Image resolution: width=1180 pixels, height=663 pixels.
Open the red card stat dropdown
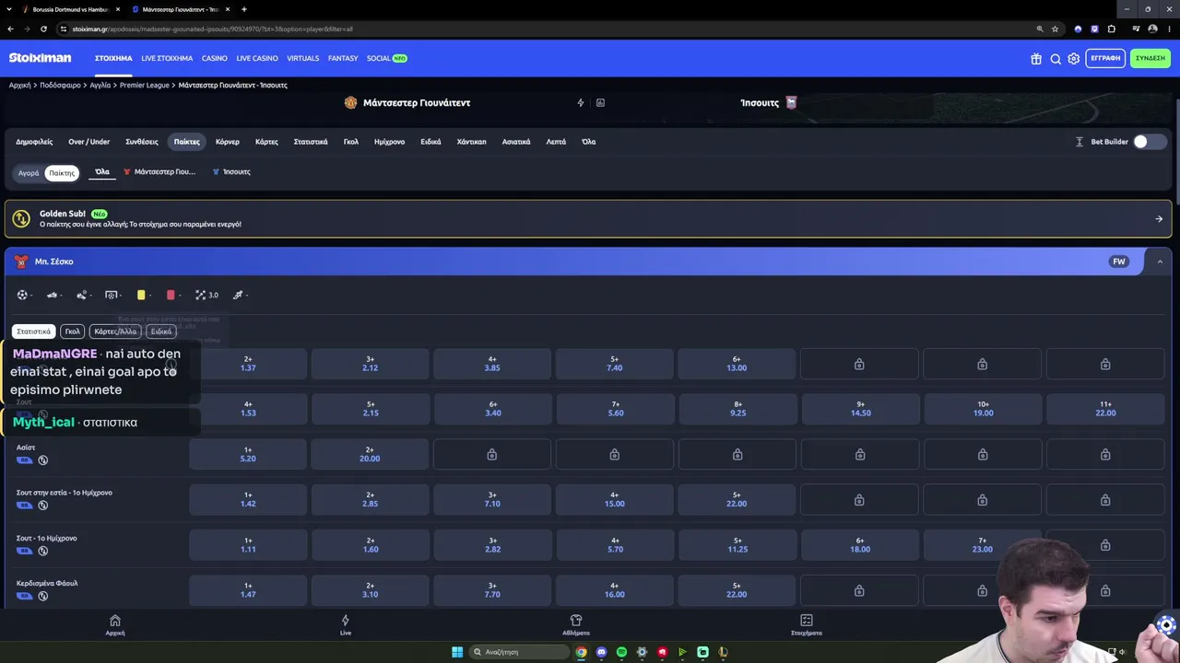point(172,296)
